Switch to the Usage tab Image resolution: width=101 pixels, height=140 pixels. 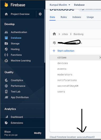pos(90,17)
